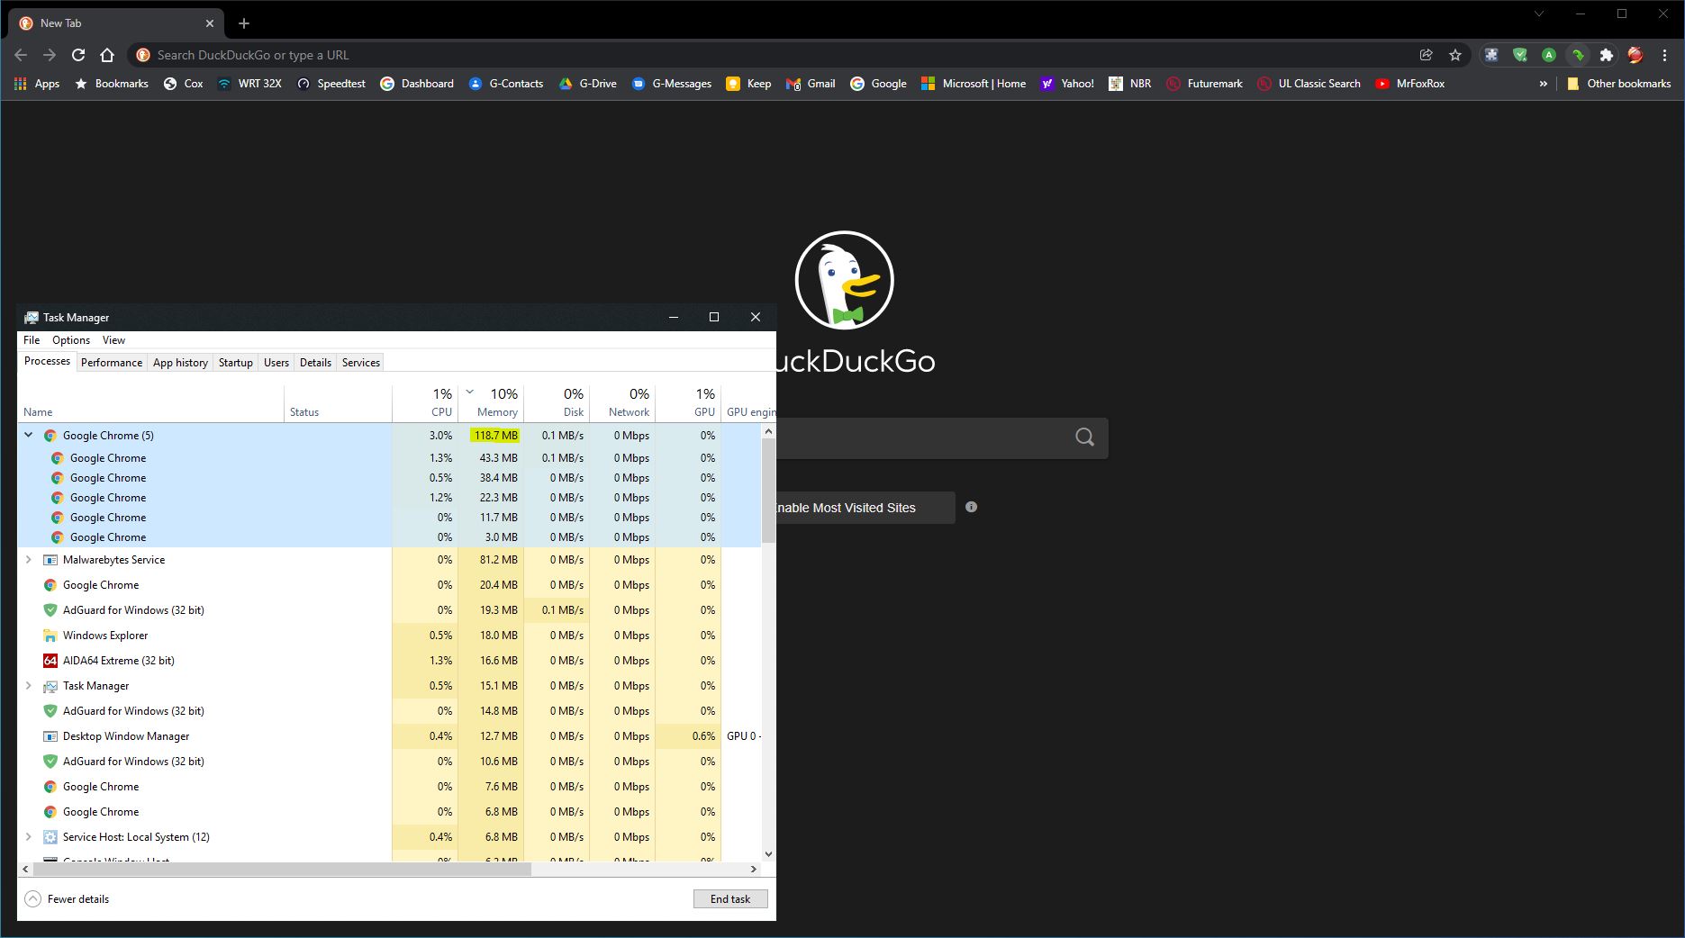
Task: Select the Windows Explorer process
Action: [389, 636]
